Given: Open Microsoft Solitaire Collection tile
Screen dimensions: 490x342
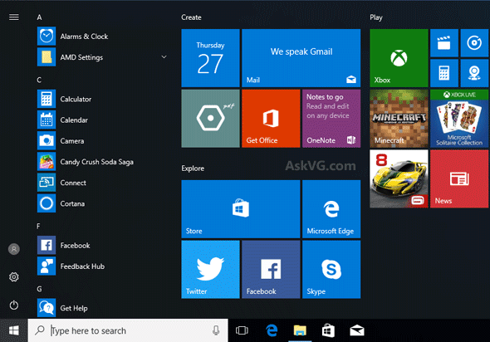Looking at the screenshot, I should pyautogui.click(x=459, y=119).
